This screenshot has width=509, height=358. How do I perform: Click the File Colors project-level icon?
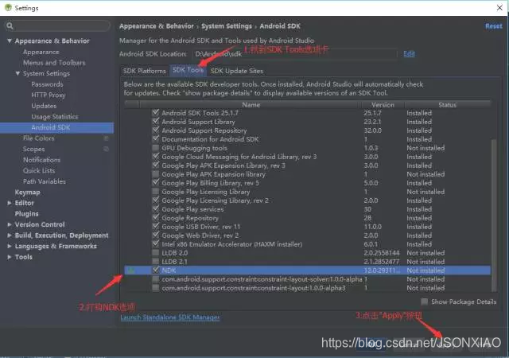click(x=106, y=138)
